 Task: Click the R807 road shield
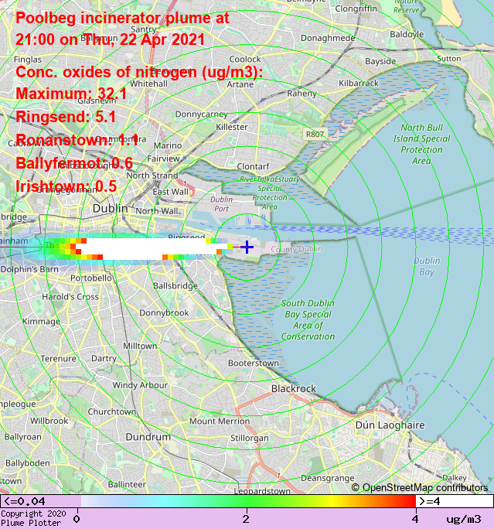pos(315,135)
